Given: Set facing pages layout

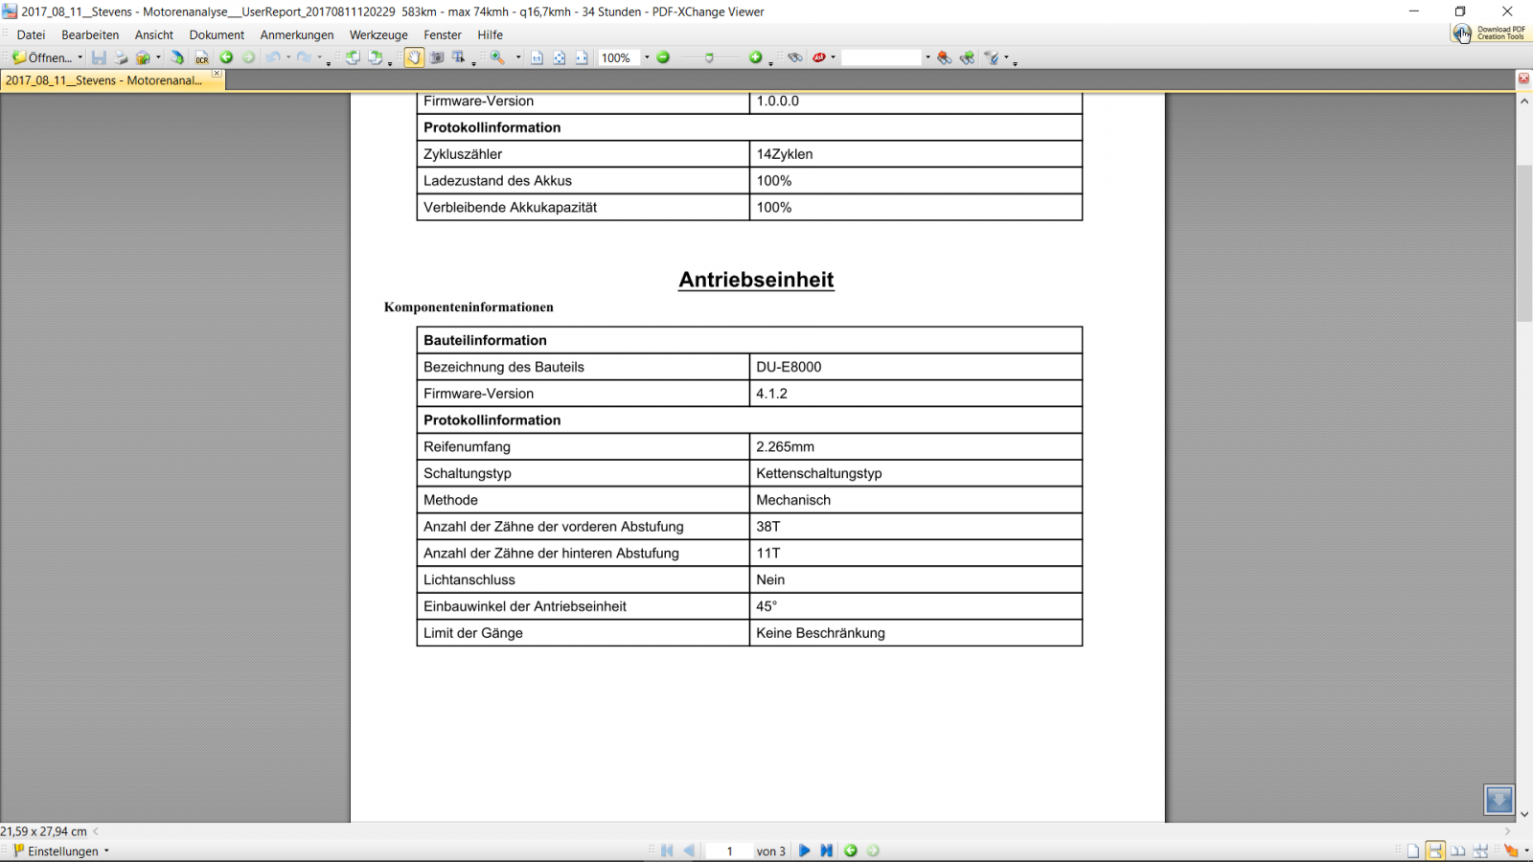Looking at the screenshot, I should click(x=1458, y=851).
